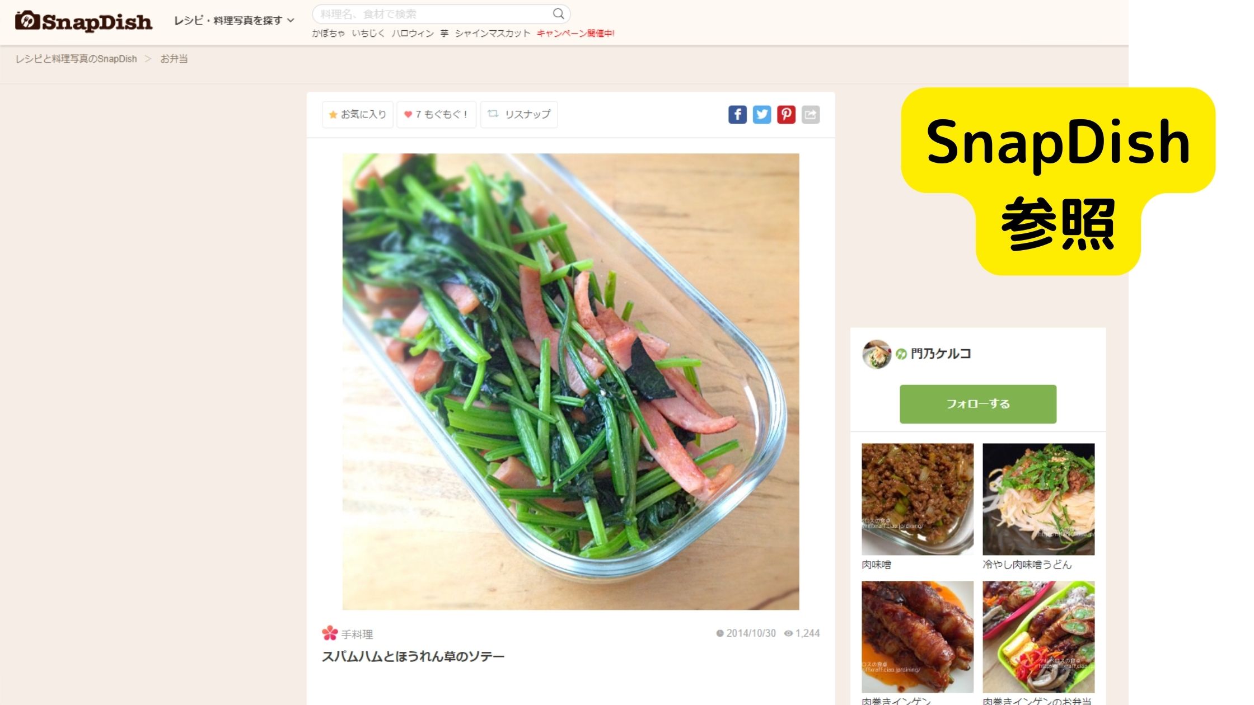The image size is (1254, 705).
Task: Open the gray share arrow icon
Action: [x=811, y=115]
